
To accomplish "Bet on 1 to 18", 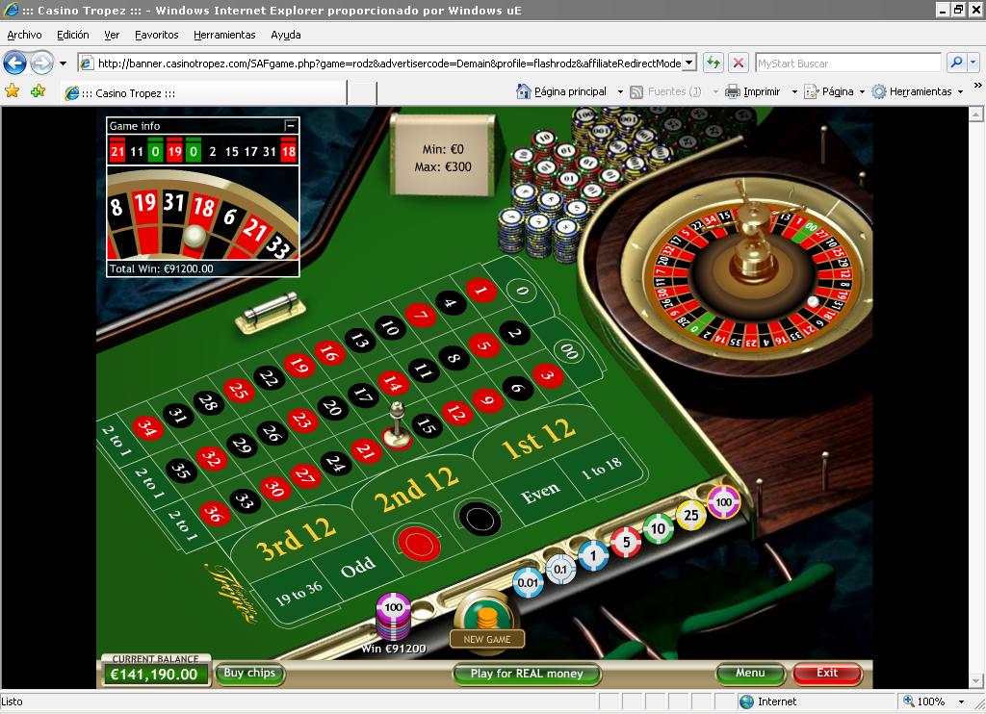I will [x=601, y=468].
